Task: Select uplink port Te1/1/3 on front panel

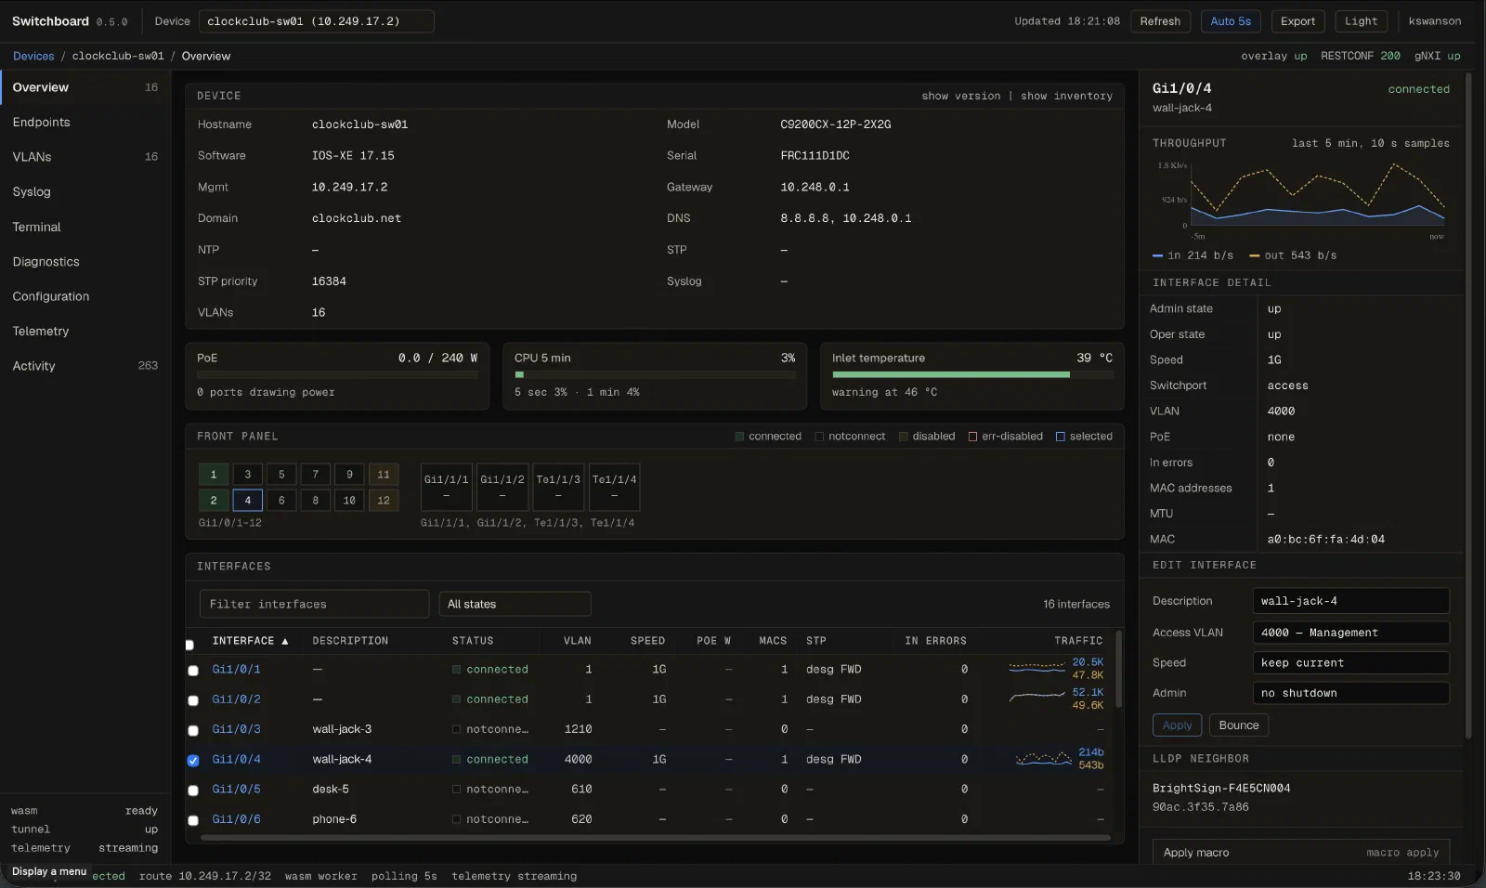Action: pos(558,487)
